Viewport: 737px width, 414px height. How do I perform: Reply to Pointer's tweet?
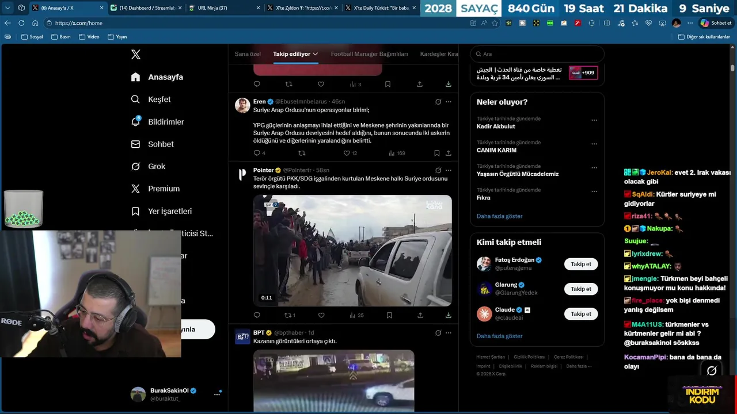pos(257,315)
